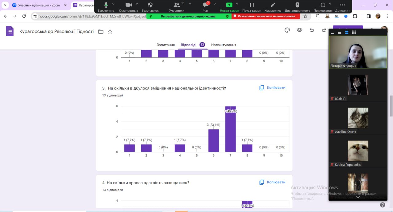Viewport: 393px width, 212px height.
Task: Expand microphone options arrow in Zoom
Action: (114, 4)
